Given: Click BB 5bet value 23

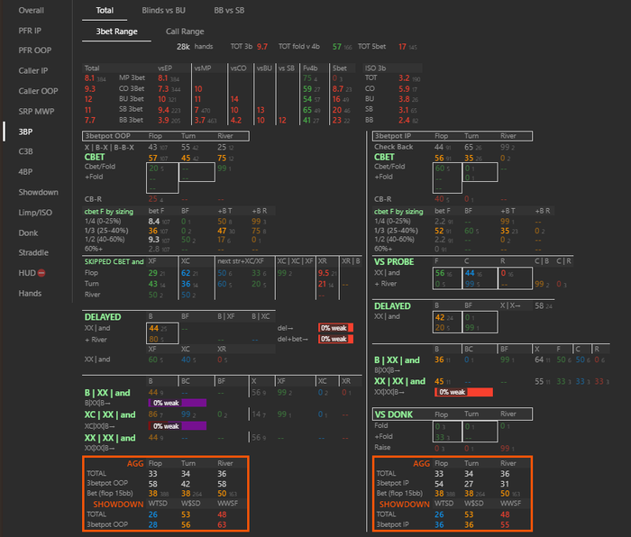Looking at the screenshot, I should point(337,120).
